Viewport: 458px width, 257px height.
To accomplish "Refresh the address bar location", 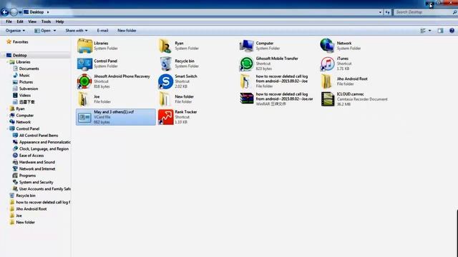I will (387, 12).
